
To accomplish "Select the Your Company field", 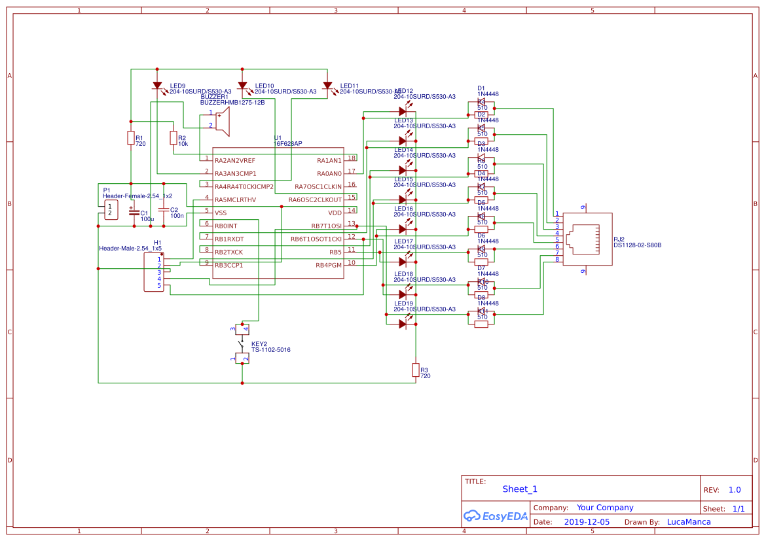I will 605,508.
